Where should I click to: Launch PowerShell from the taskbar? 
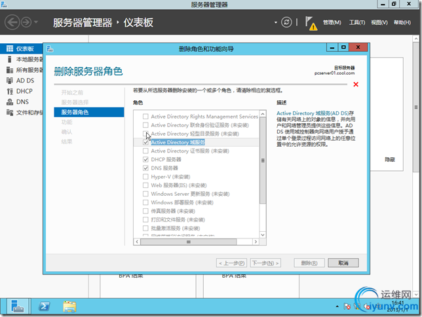pos(44,307)
